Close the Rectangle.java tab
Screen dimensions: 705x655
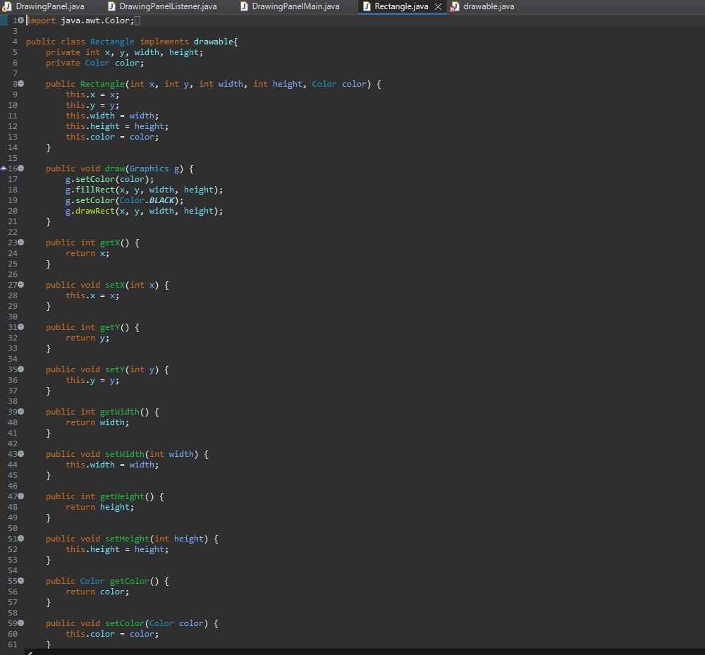[x=439, y=6]
